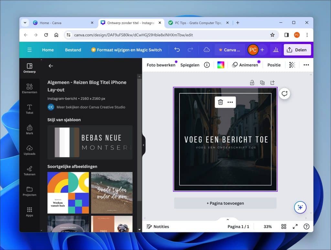
Task: Open the Chrome three-dot menu
Action: [x=307, y=35]
